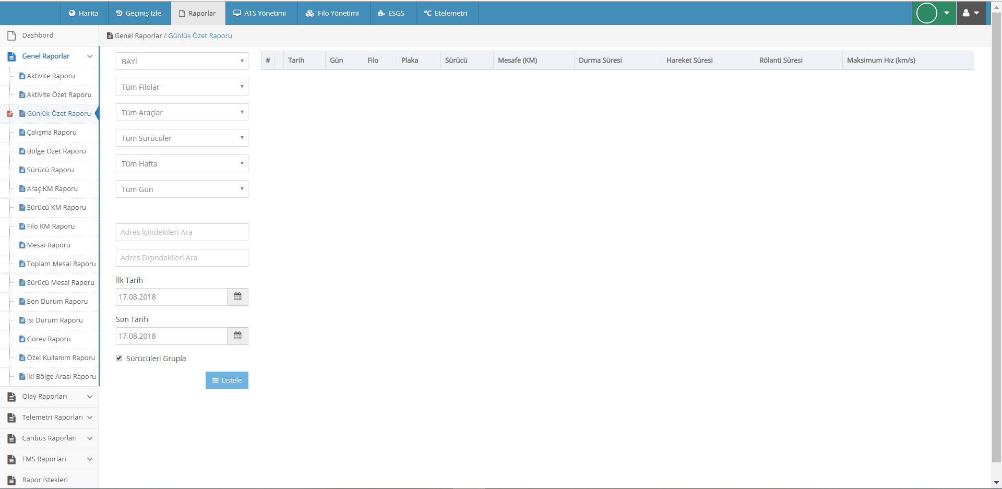Open the Aktivite Özet Raporu link
The image size is (1002, 489).
pyautogui.click(x=59, y=94)
